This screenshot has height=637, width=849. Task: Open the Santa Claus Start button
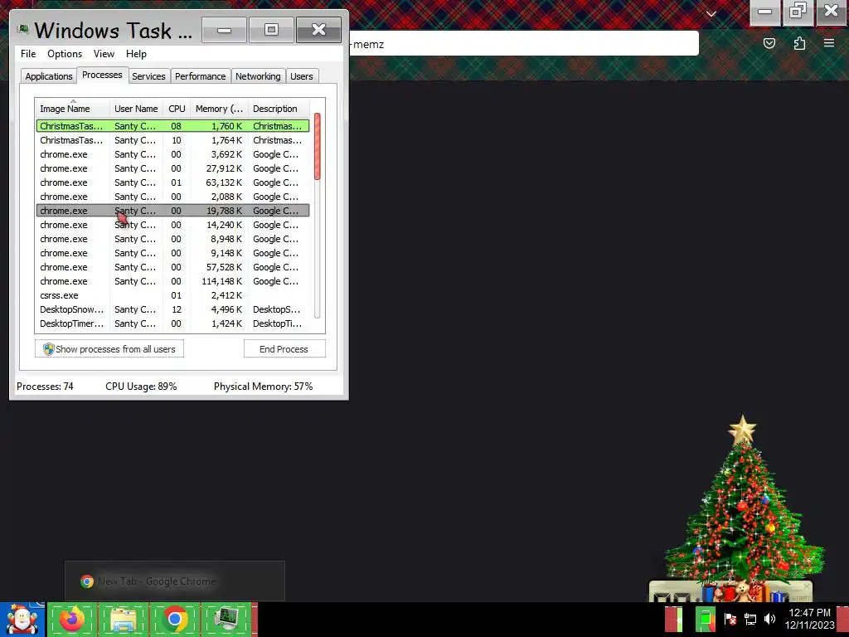click(x=22, y=620)
